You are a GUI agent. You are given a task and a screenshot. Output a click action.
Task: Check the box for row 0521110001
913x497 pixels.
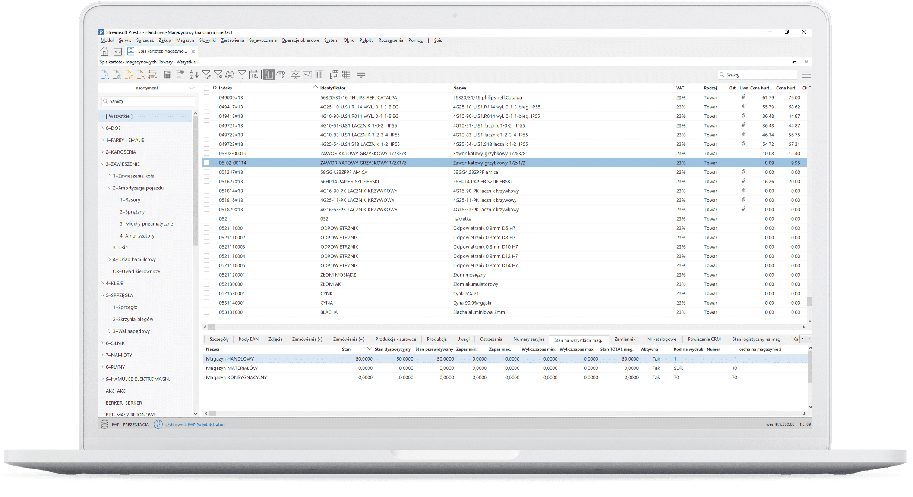pyautogui.click(x=206, y=228)
